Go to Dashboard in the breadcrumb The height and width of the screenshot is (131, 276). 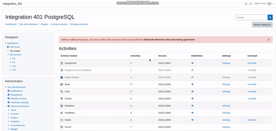point(11,24)
